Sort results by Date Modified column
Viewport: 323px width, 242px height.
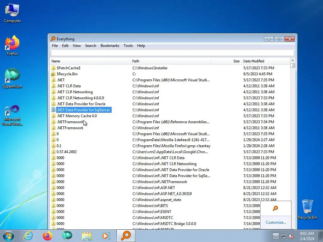[x=266, y=61]
